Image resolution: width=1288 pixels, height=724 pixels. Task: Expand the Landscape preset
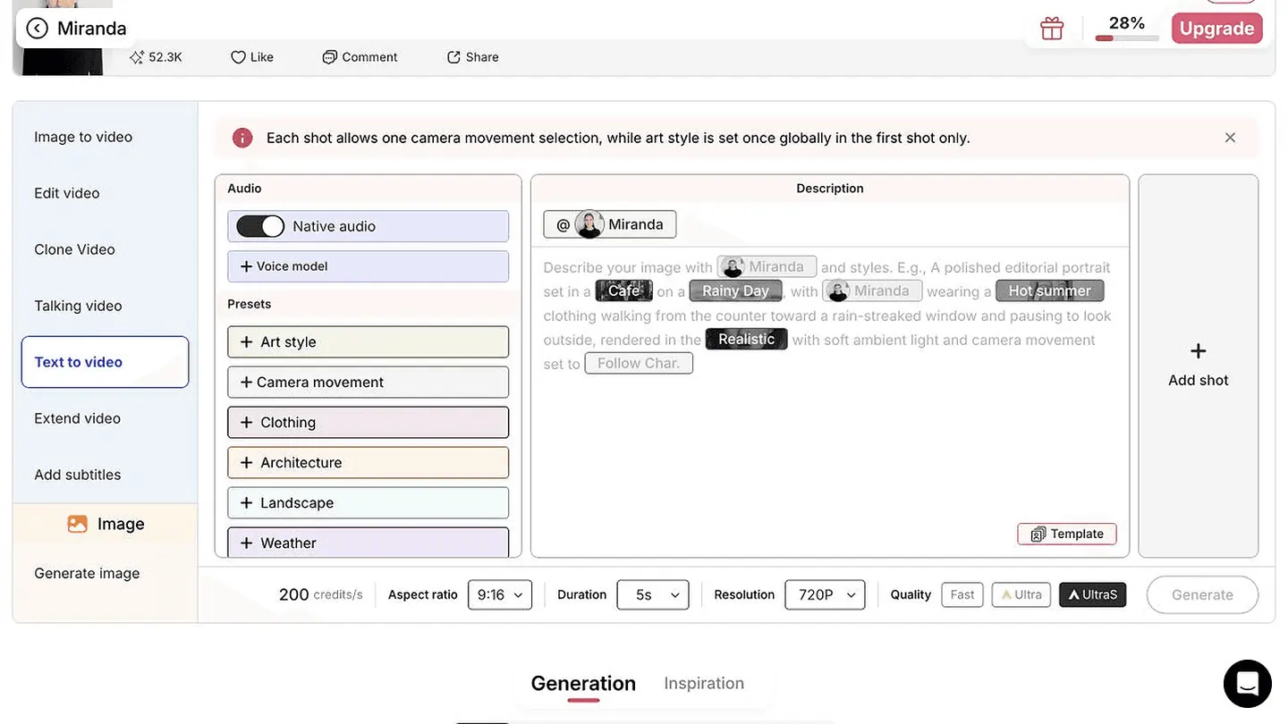369,503
